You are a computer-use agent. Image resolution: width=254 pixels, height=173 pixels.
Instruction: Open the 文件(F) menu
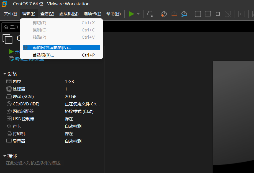(x=10, y=14)
